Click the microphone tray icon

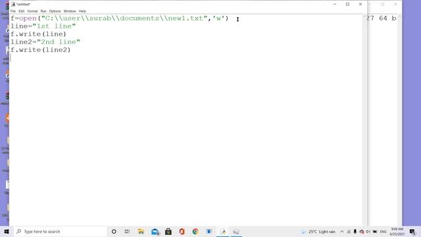coord(355,231)
